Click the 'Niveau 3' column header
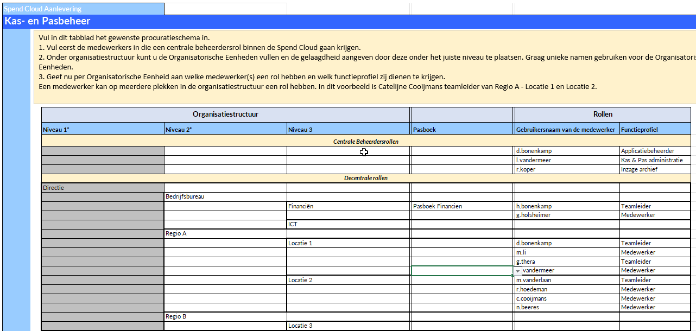Image resolution: width=696 pixels, height=331 pixels. click(x=348, y=129)
